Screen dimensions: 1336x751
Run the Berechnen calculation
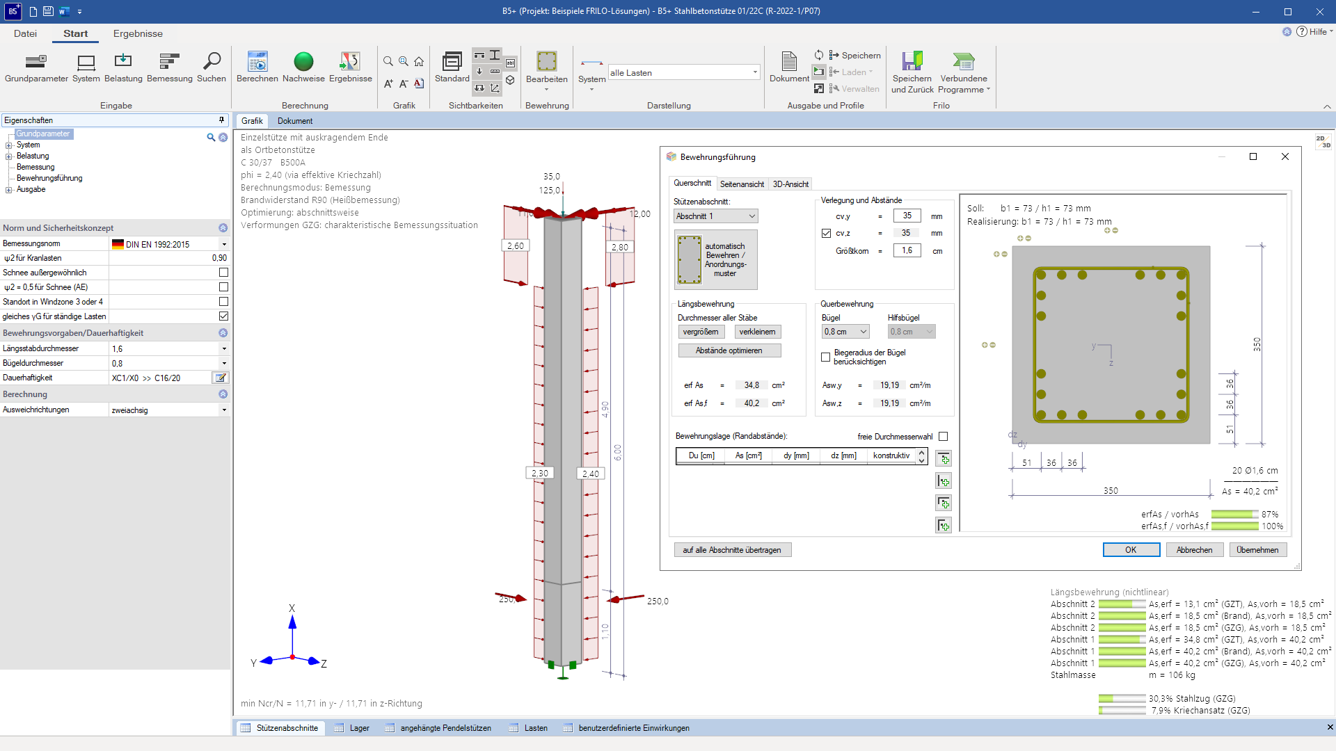click(257, 68)
